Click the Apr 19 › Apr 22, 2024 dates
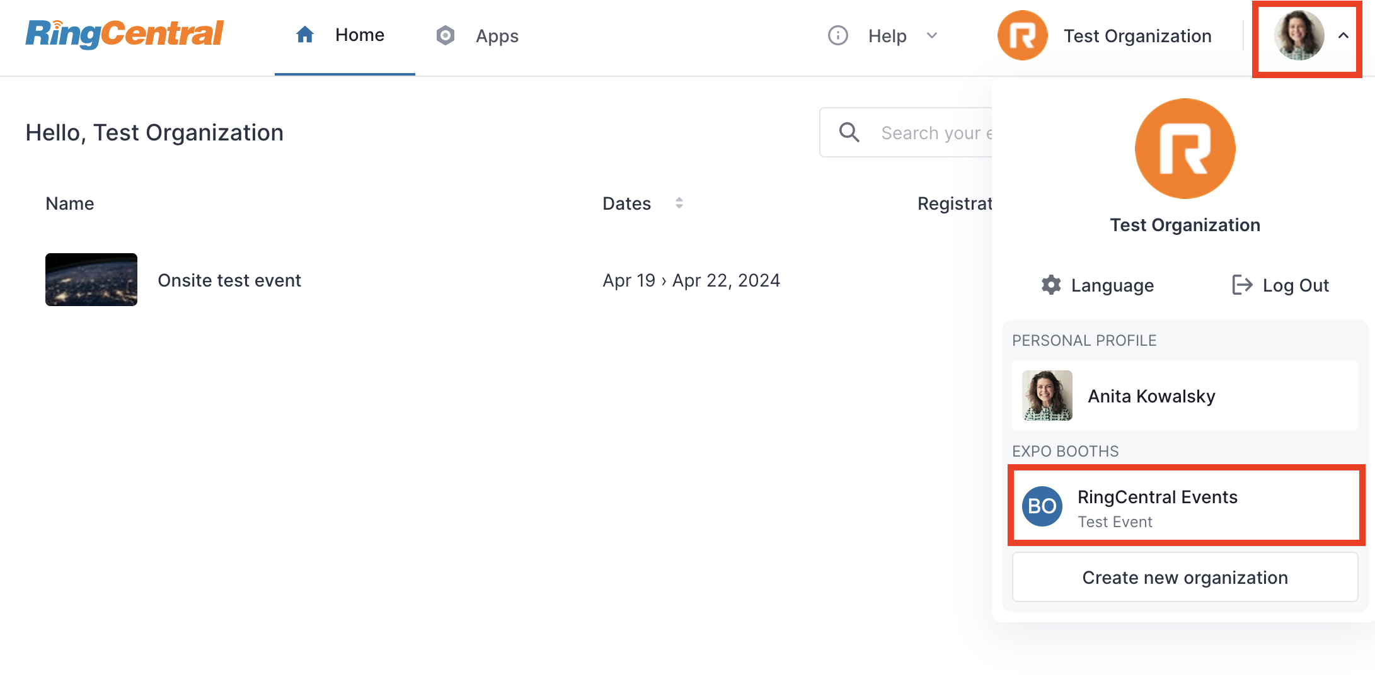Viewport: 1375px width, 689px height. tap(691, 280)
